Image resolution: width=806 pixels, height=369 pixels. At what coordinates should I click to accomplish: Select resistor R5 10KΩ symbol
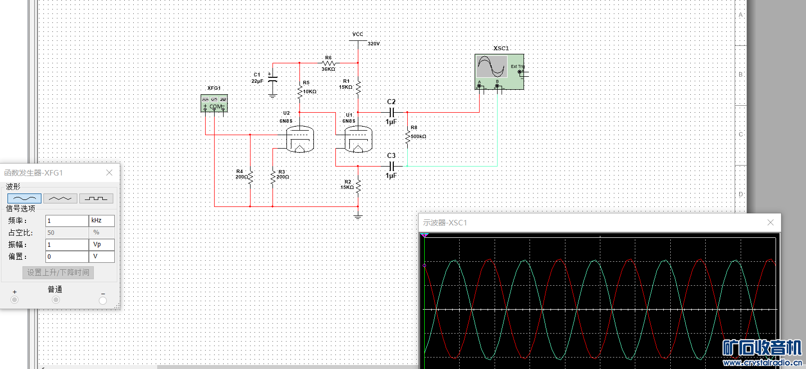299,92
